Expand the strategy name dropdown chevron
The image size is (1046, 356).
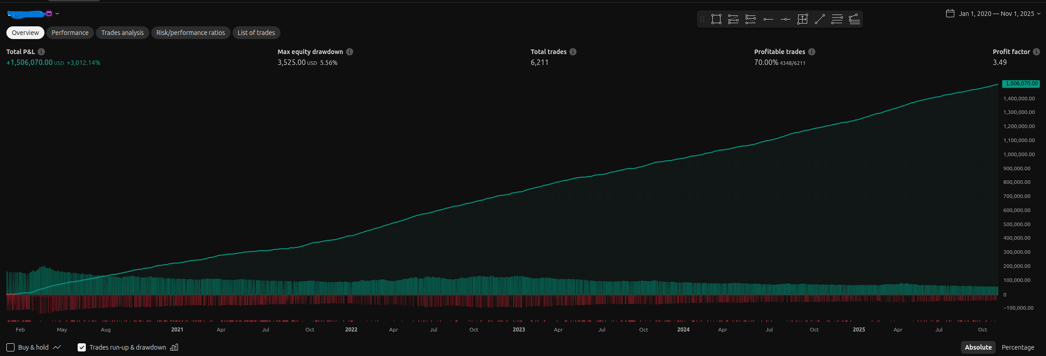click(57, 14)
